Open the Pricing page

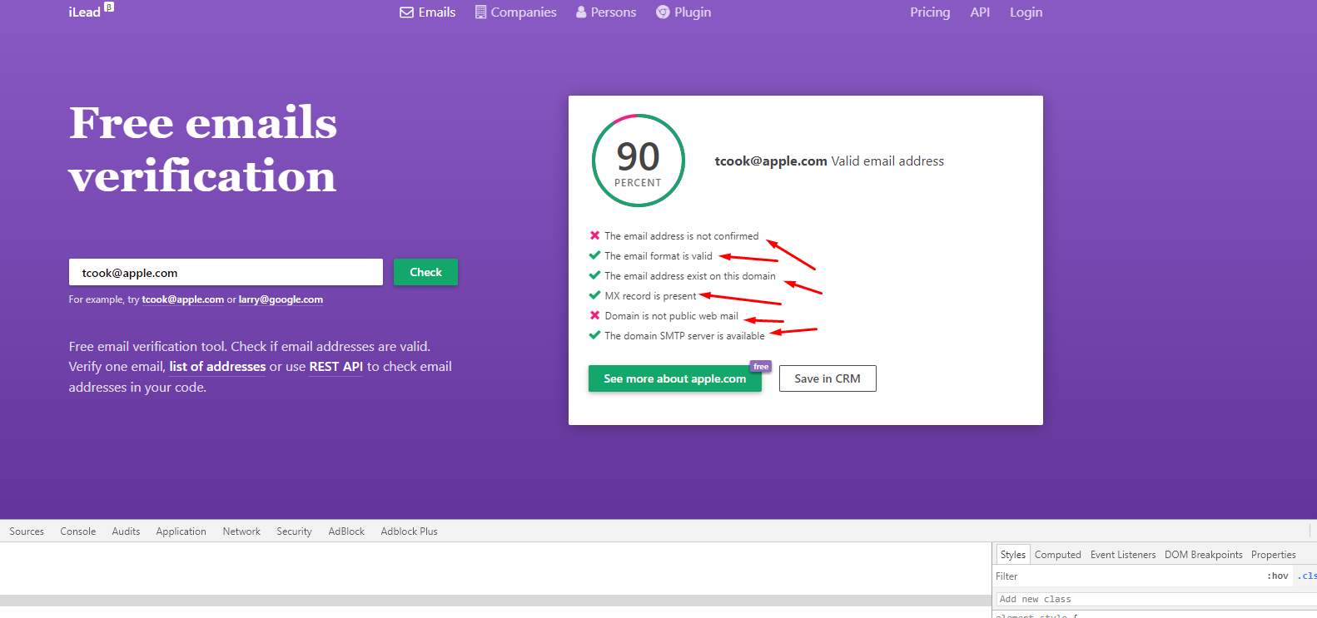click(x=930, y=12)
